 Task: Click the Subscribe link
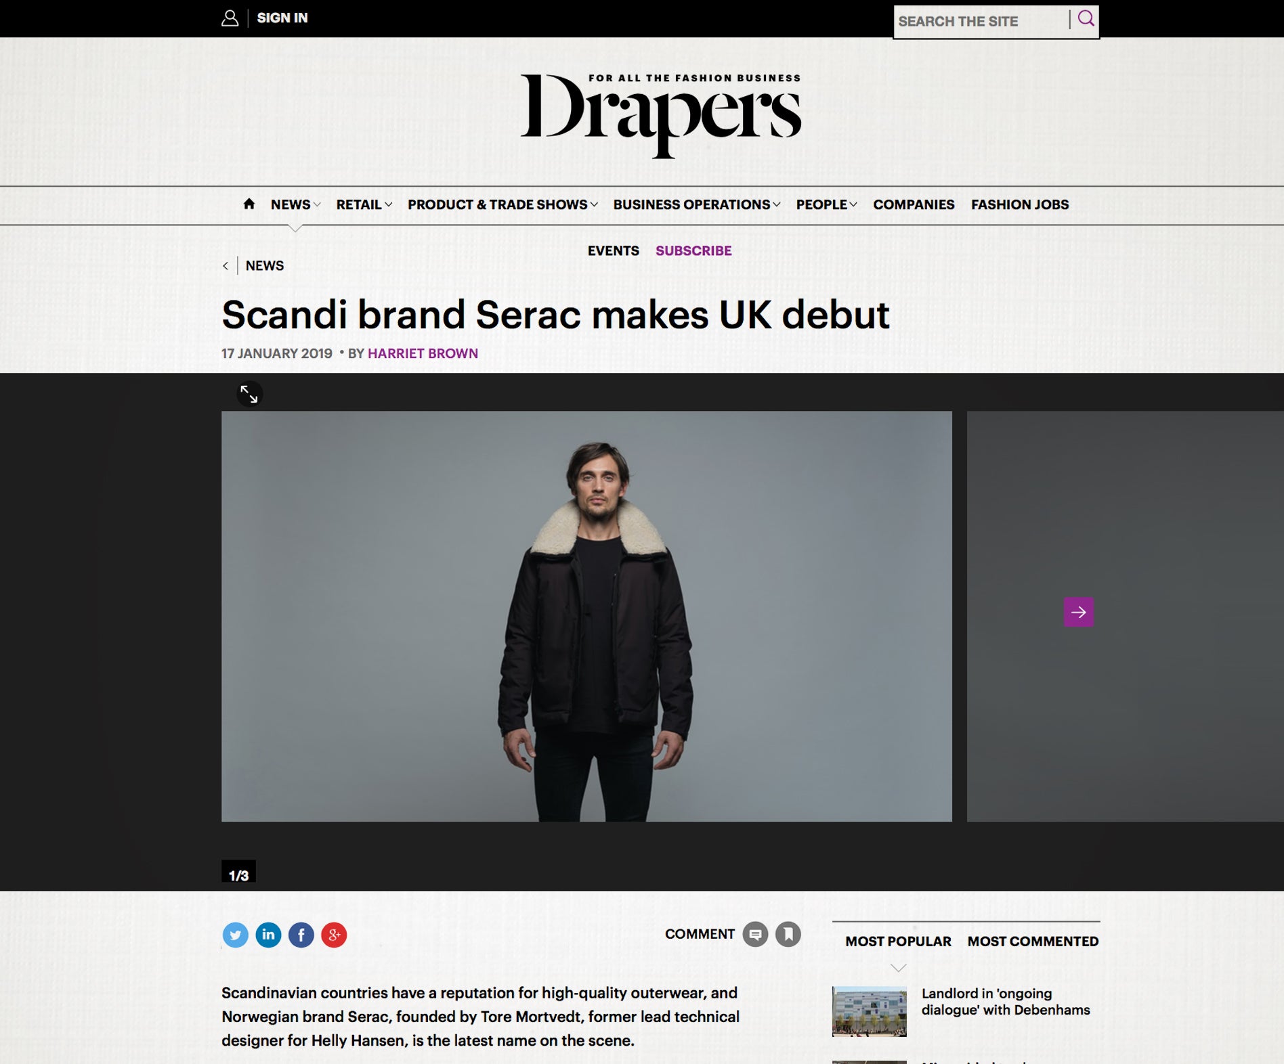tap(693, 250)
